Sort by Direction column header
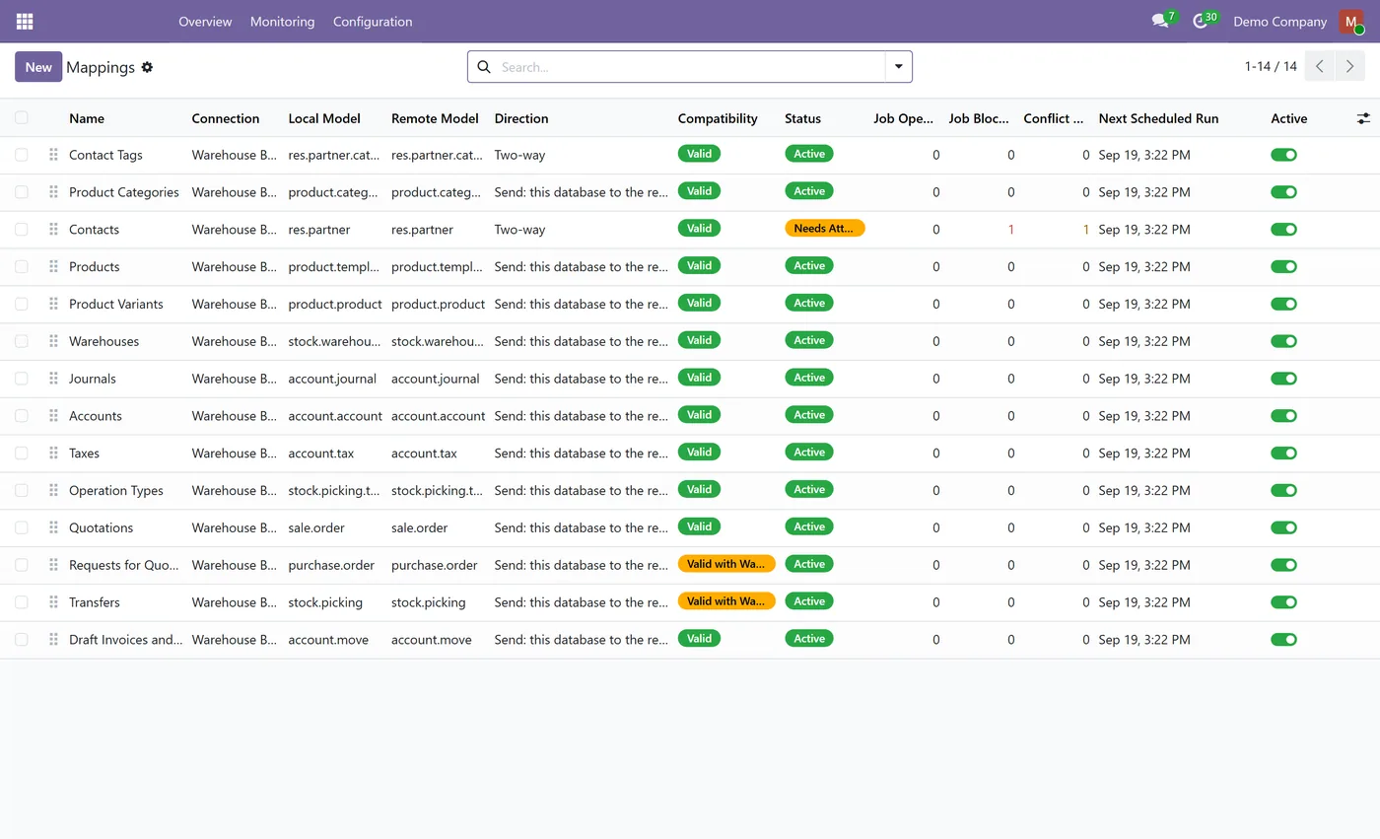 (521, 118)
